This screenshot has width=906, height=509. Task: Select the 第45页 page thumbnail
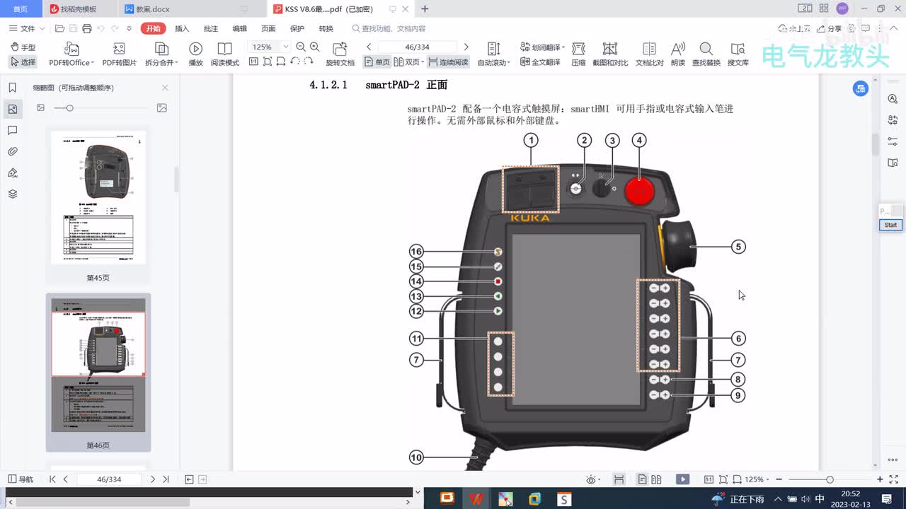[98, 197]
